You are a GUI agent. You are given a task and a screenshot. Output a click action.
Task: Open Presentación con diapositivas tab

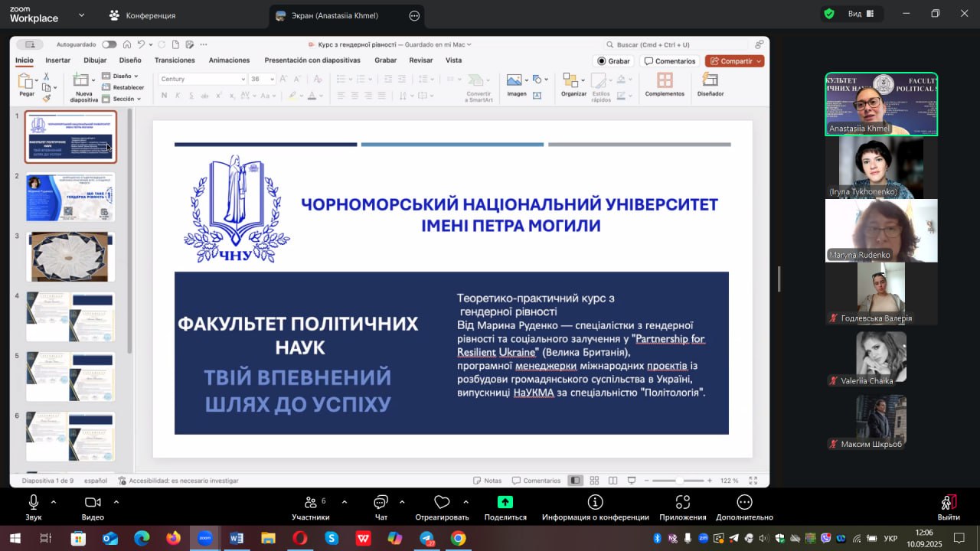coord(312,60)
